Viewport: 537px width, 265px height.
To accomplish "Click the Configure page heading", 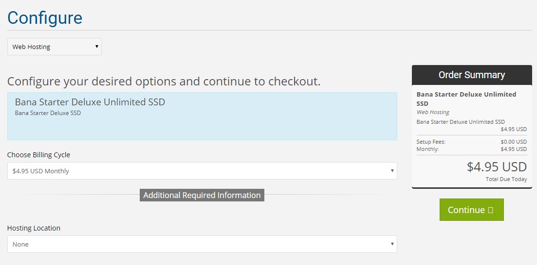I will tap(45, 18).
